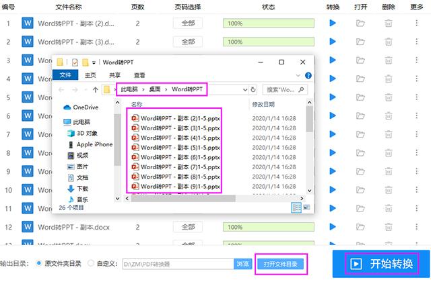Open quick access toolbar customize dropdown

pos(94,62)
